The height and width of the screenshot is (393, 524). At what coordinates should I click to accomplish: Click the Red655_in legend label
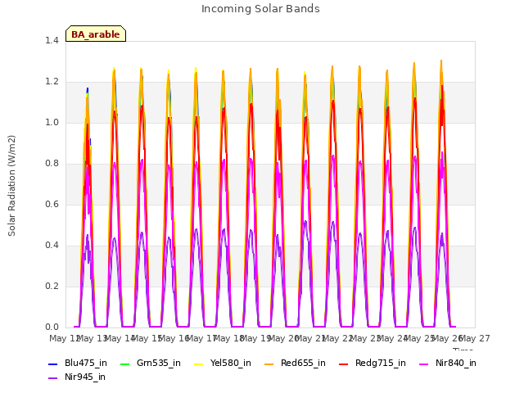[x=303, y=363]
